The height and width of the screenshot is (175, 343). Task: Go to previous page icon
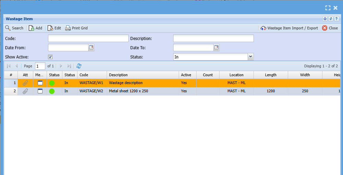pyautogui.click(x=16, y=66)
